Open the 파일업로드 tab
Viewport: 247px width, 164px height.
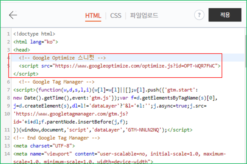[x=144, y=15]
